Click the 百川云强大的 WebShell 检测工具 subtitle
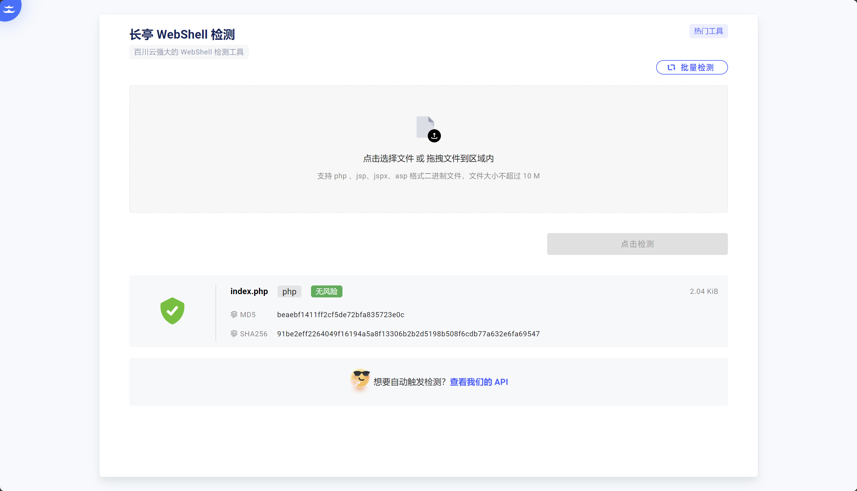857x491 pixels. pyautogui.click(x=189, y=52)
